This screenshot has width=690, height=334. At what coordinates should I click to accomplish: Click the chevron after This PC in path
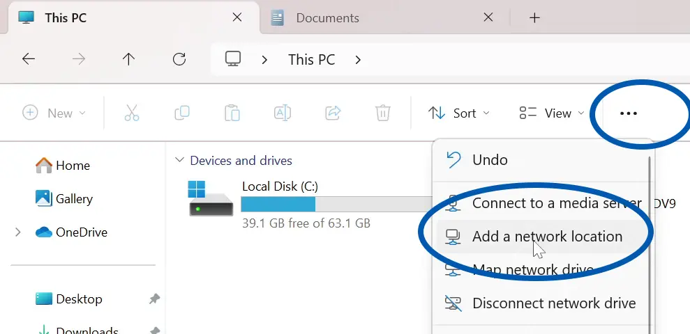click(358, 60)
